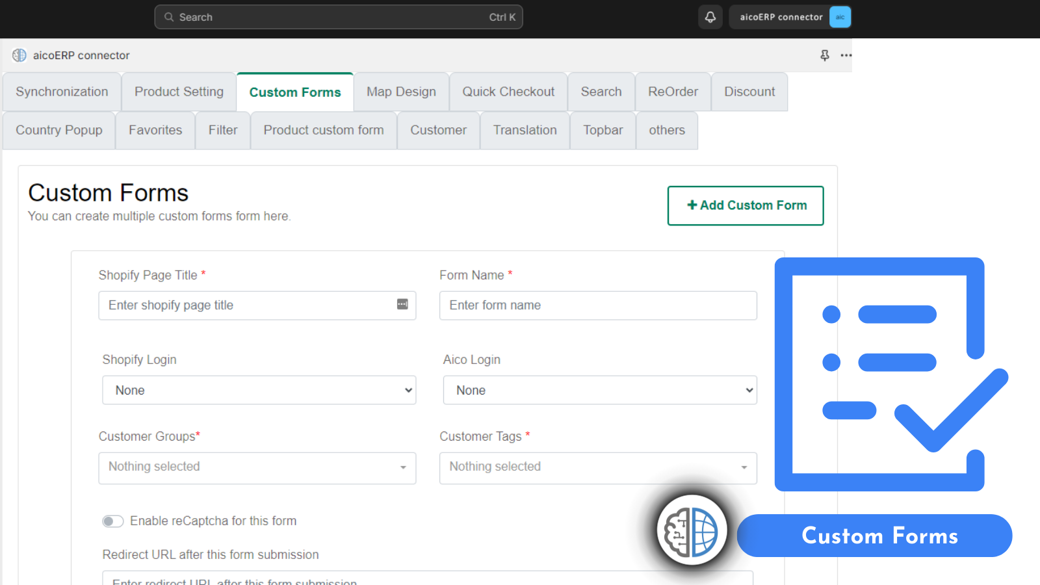Click the search magnifier icon
The height and width of the screenshot is (585, 1040).
pyautogui.click(x=169, y=17)
